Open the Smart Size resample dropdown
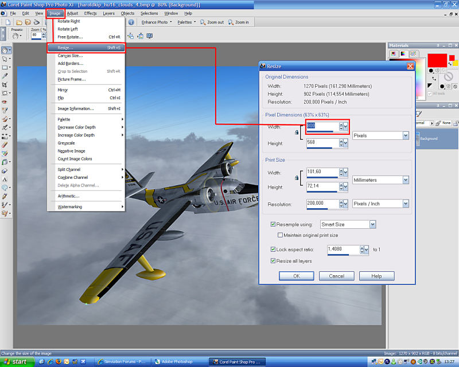This screenshot has height=367, width=459. pyautogui.click(x=373, y=224)
